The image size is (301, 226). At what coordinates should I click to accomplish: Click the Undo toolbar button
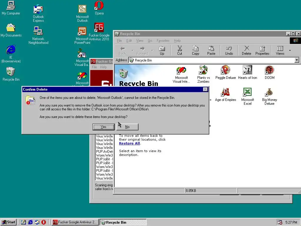229,51
